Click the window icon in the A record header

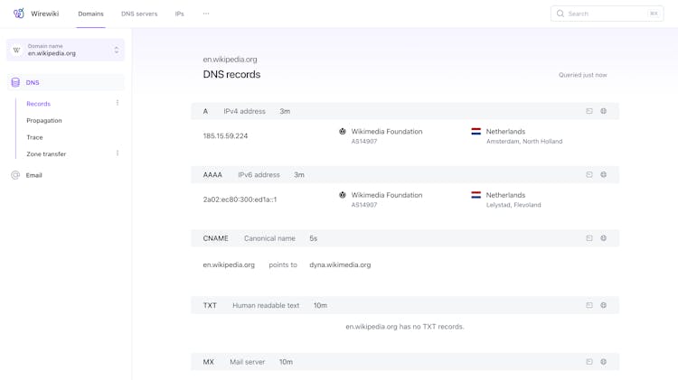point(589,111)
